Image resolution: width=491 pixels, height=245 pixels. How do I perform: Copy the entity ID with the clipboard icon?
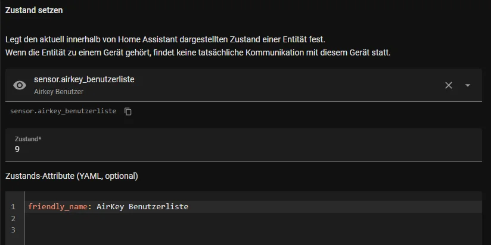point(128,111)
